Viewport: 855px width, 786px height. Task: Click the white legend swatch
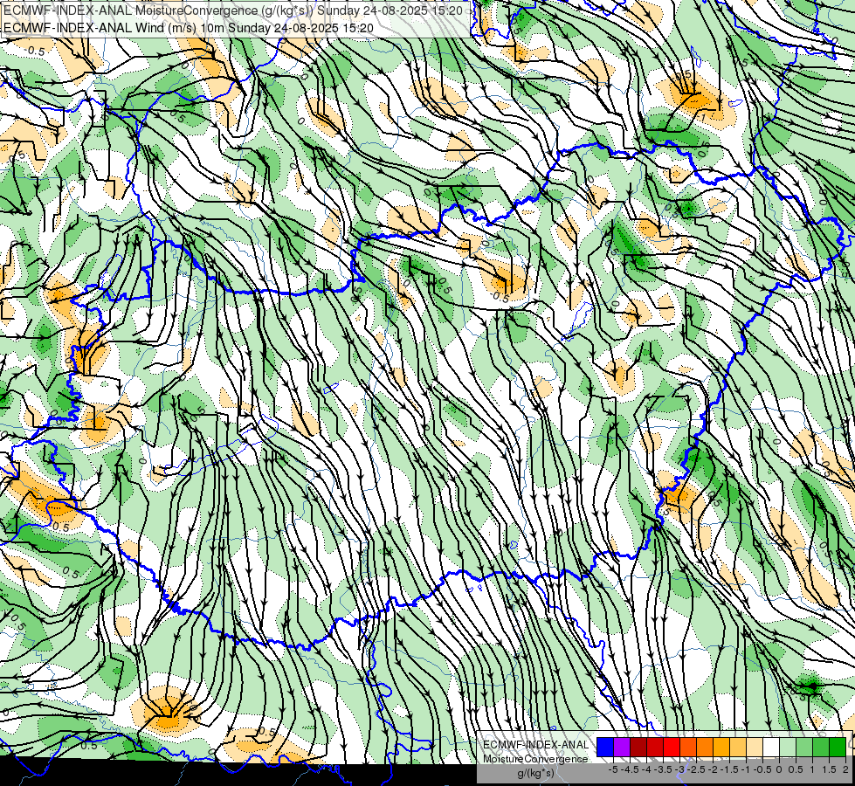coord(771,747)
